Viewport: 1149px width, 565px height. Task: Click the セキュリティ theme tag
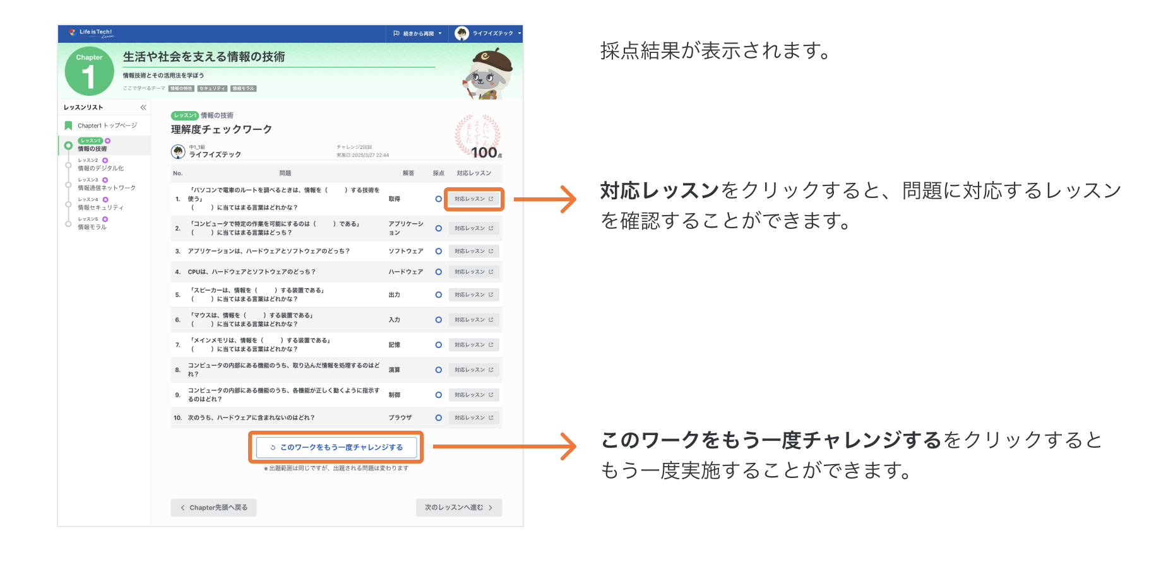coord(211,88)
